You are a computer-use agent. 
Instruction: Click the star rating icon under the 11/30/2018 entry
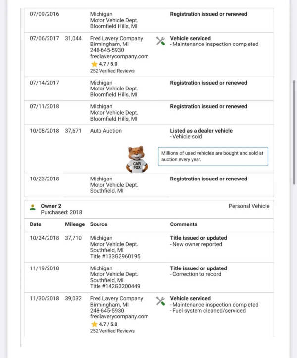click(x=94, y=324)
